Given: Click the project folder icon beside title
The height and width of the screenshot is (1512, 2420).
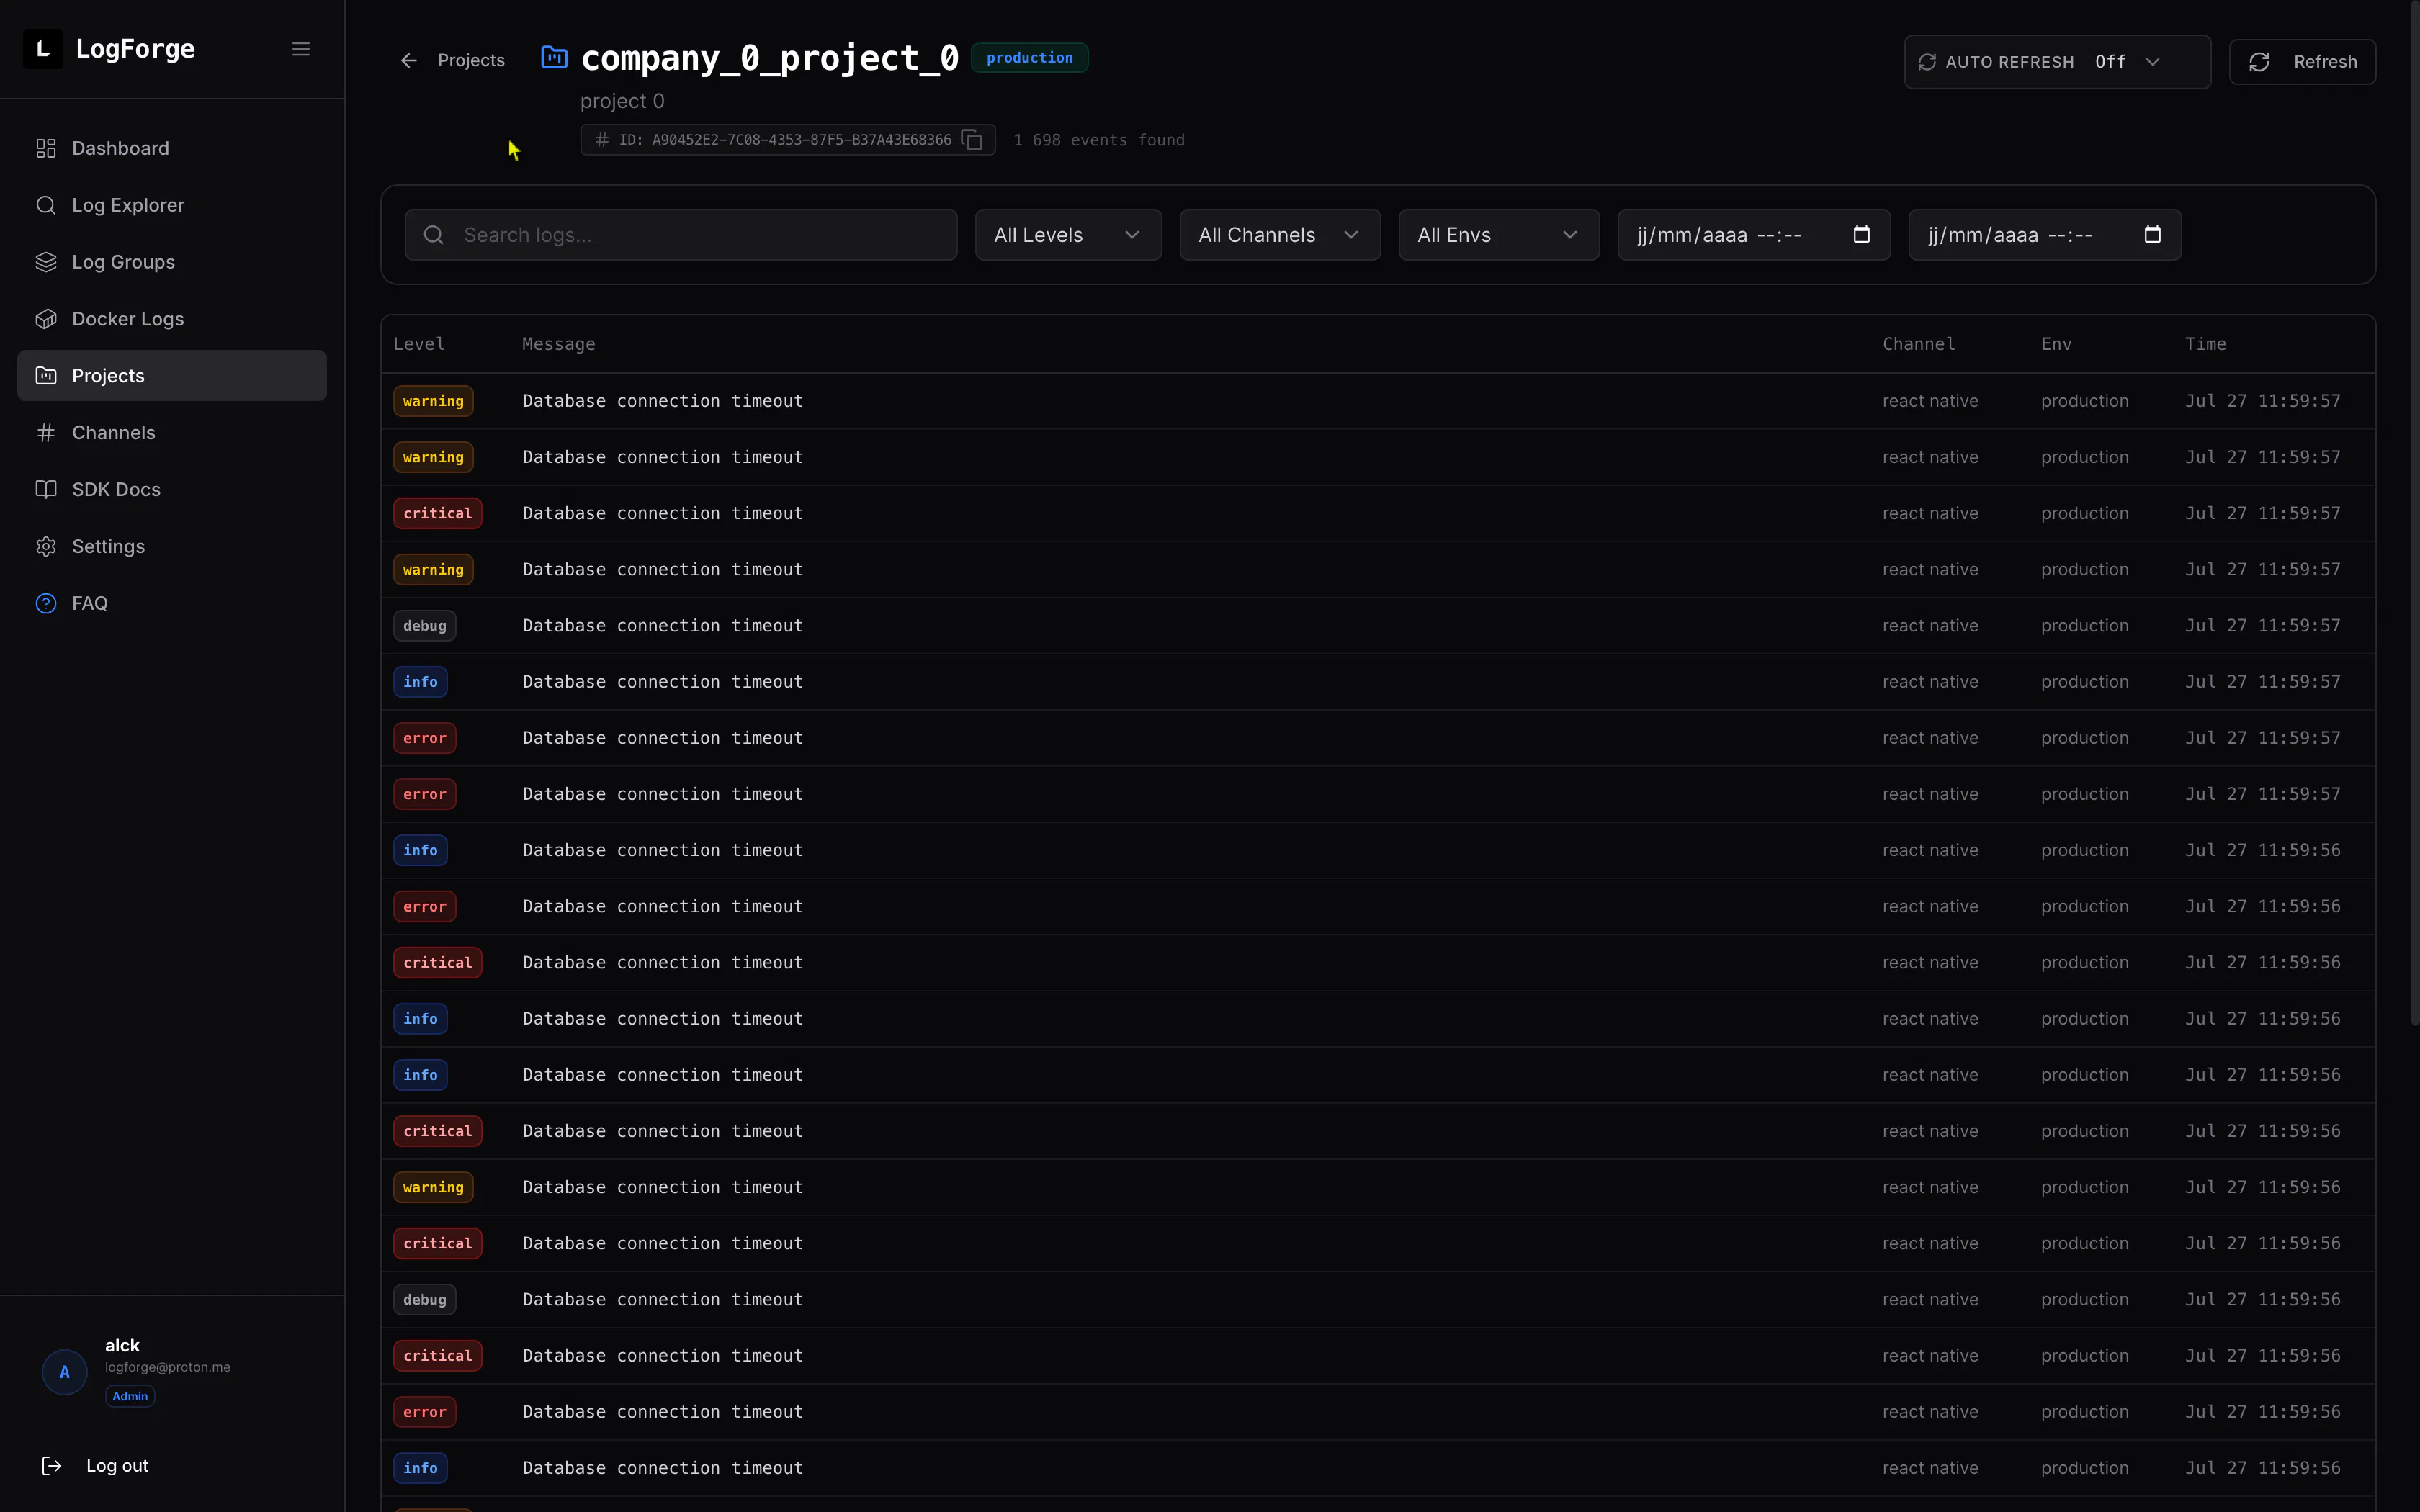Looking at the screenshot, I should [x=554, y=57].
